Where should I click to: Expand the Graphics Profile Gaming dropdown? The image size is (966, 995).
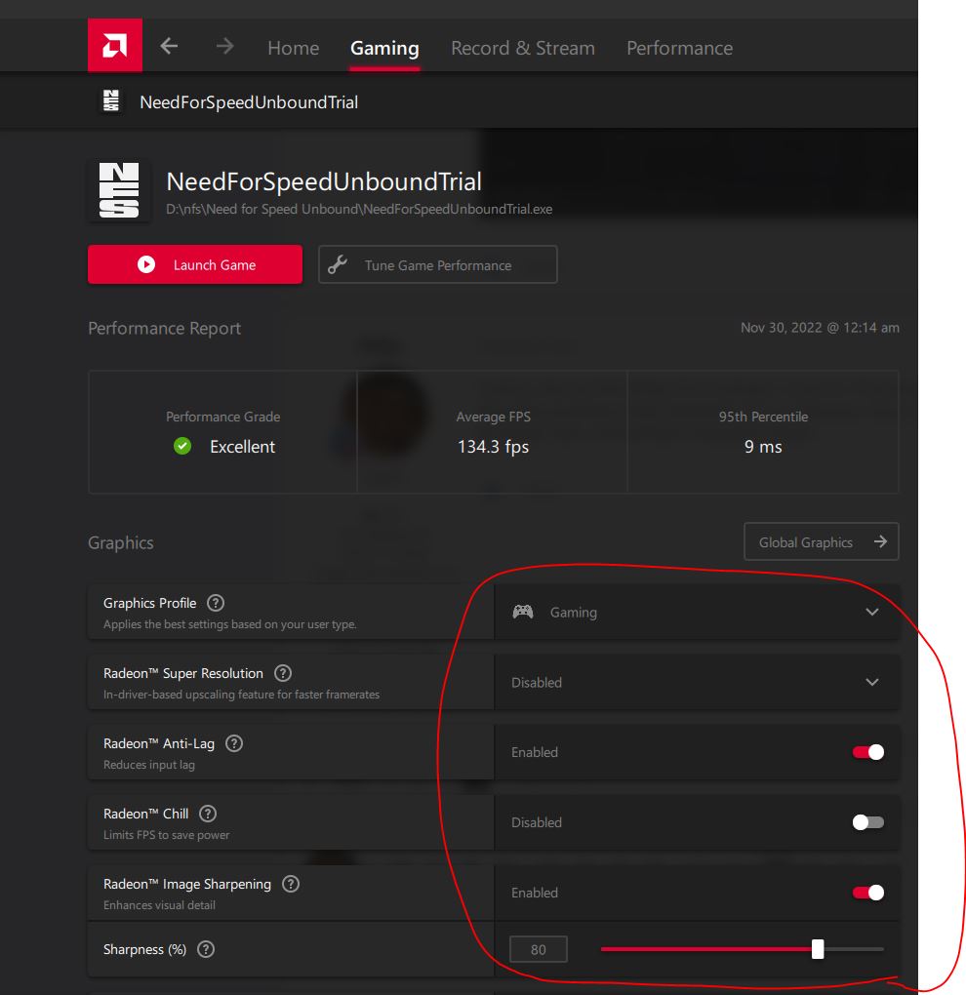(697, 613)
